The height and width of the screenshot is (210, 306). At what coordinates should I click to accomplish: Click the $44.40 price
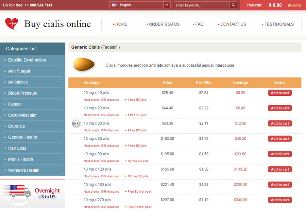pos(167,108)
